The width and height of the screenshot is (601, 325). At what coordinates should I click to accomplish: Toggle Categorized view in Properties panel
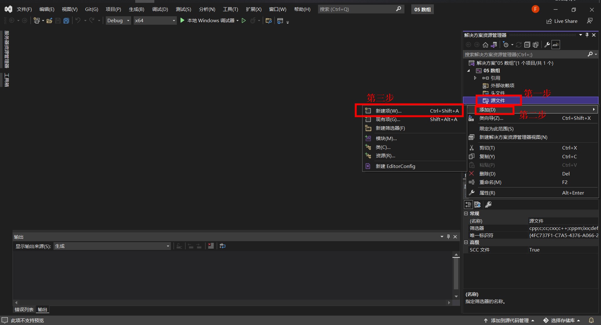click(468, 205)
